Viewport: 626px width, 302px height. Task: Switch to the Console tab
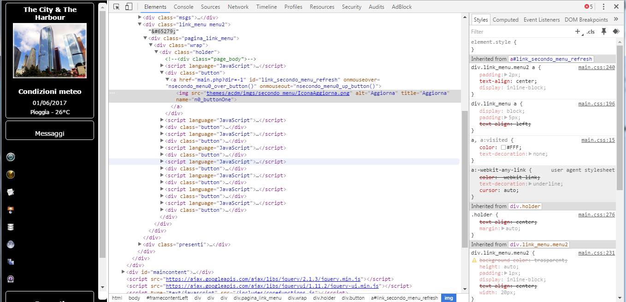tap(183, 6)
